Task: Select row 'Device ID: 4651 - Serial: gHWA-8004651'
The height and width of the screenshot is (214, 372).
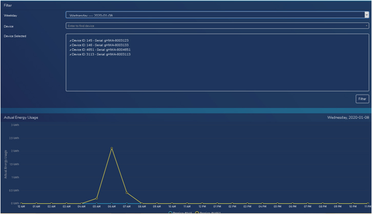Action: [x=101, y=50]
